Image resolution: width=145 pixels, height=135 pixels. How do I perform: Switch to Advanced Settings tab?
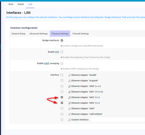(x=38, y=34)
